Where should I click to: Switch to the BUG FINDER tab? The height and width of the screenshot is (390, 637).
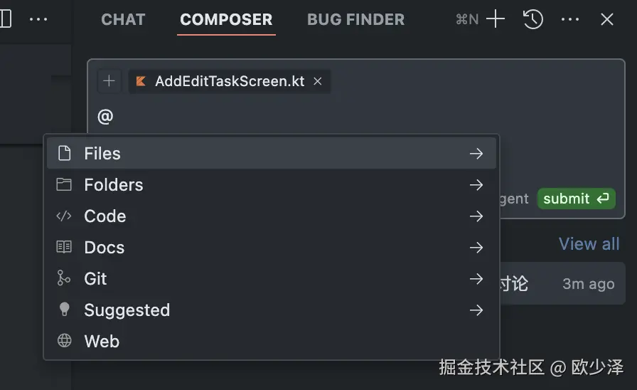[x=355, y=20]
